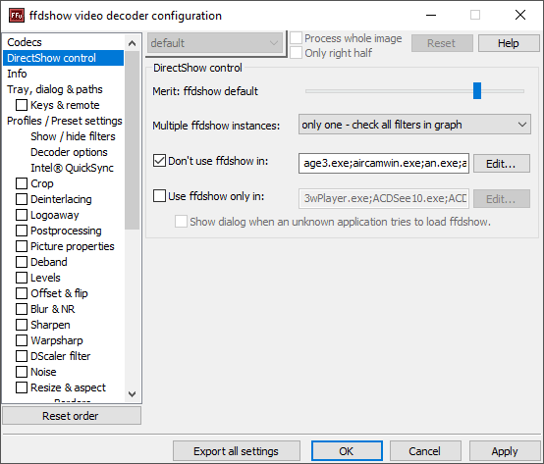
Task: Enable the Deinterlacing filter checkbox
Action: pos(22,199)
